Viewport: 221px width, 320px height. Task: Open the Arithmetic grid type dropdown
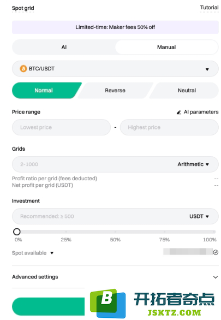[x=193, y=164]
